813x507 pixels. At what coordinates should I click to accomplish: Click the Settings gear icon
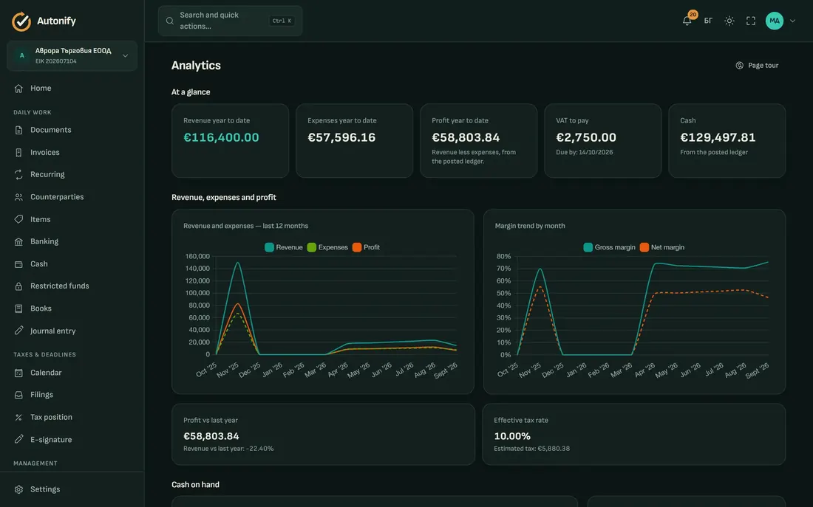18,489
